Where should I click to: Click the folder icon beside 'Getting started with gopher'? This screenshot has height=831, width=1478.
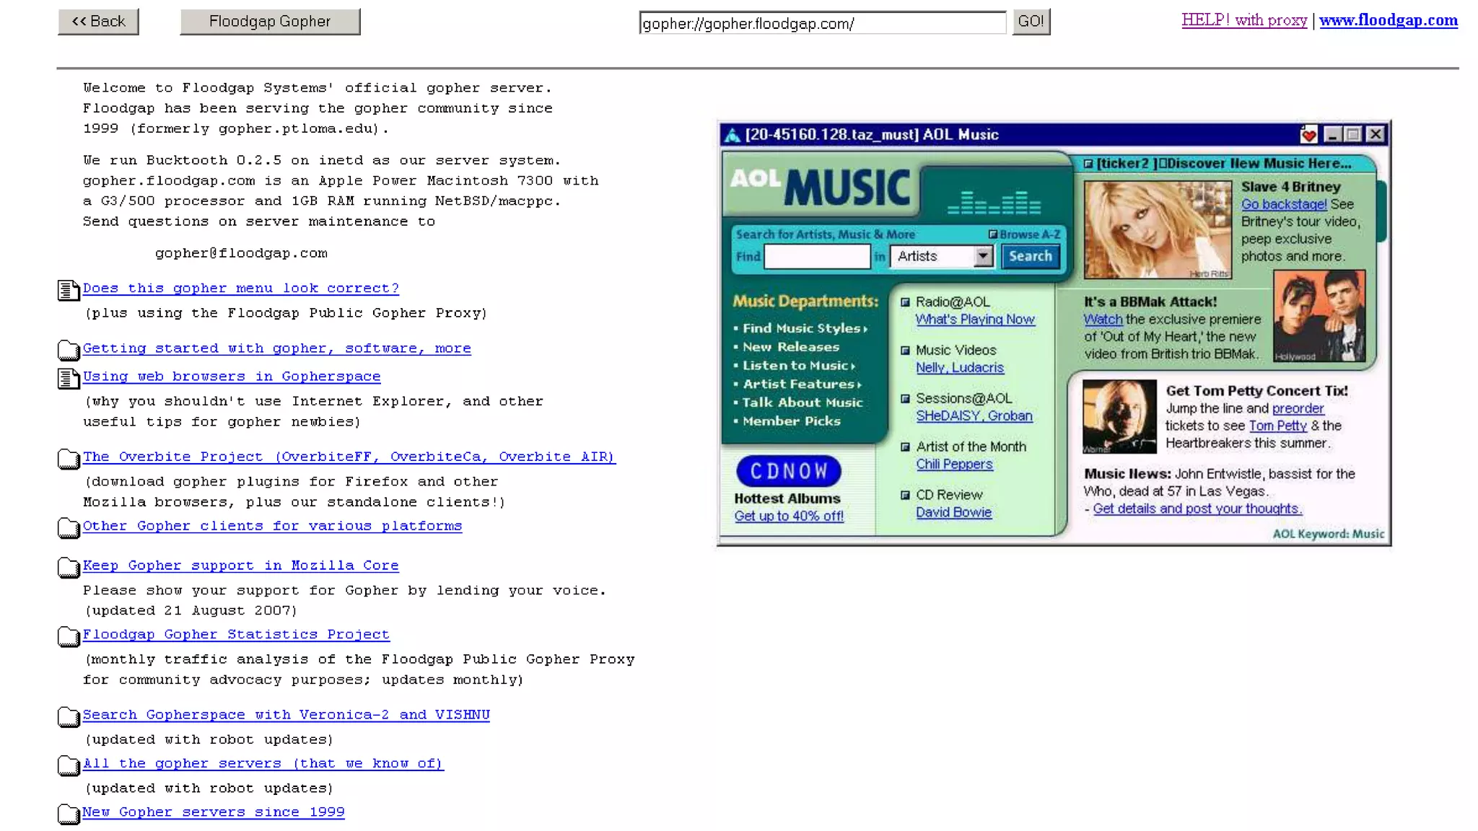pos(69,351)
